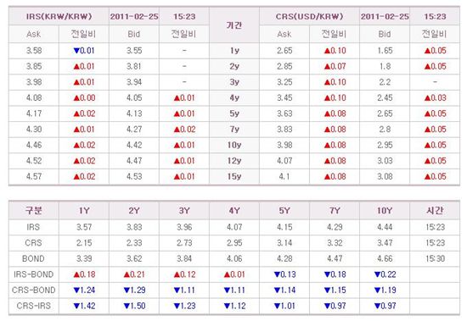Click the 5Y column header in lower table
Viewport: 467px width, 321px height.
284,211
